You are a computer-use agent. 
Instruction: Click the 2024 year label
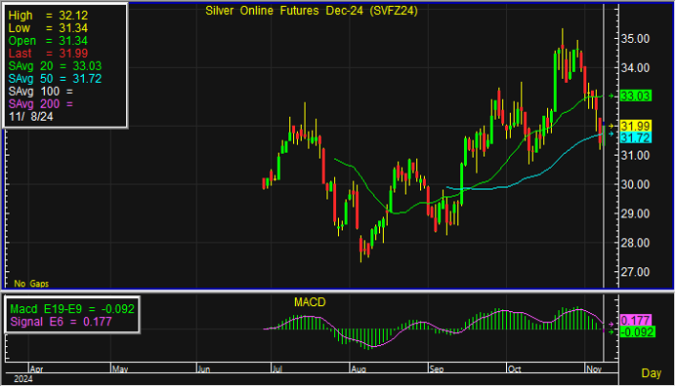23,379
